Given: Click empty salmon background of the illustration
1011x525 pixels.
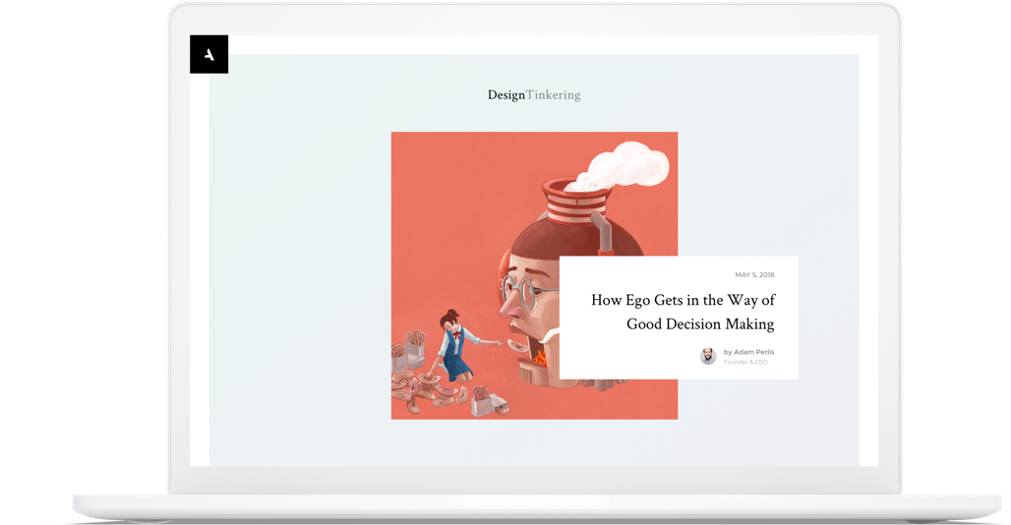Looking at the screenshot, I should tap(443, 197).
